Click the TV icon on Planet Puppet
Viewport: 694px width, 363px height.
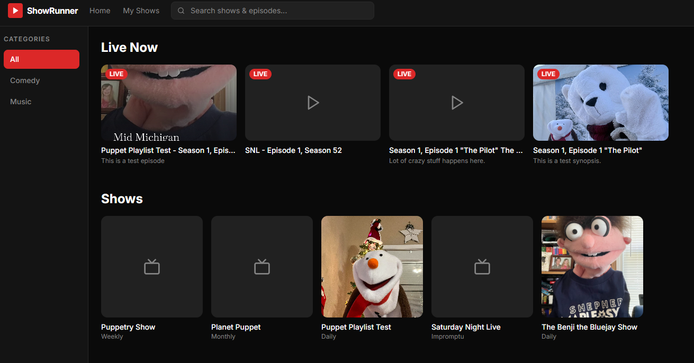[262, 267]
